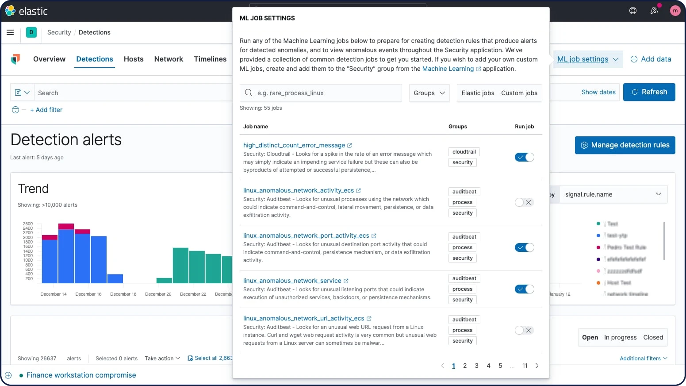Click the filter options icon
The height and width of the screenshot is (386, 686).
pyautogui.click(x=15, y=110)
